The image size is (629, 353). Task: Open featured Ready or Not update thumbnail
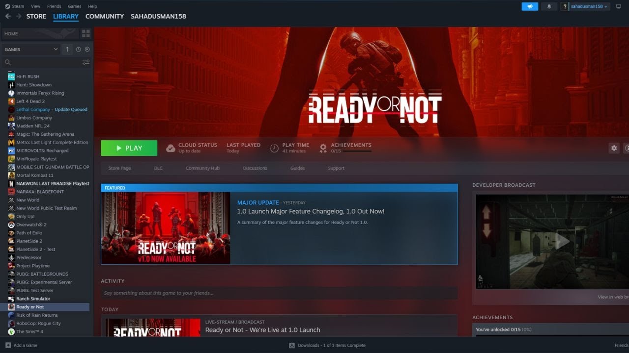166,228
